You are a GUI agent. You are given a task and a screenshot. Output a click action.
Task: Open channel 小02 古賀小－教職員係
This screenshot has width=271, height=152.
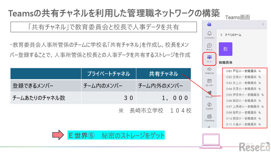point(241,77)
